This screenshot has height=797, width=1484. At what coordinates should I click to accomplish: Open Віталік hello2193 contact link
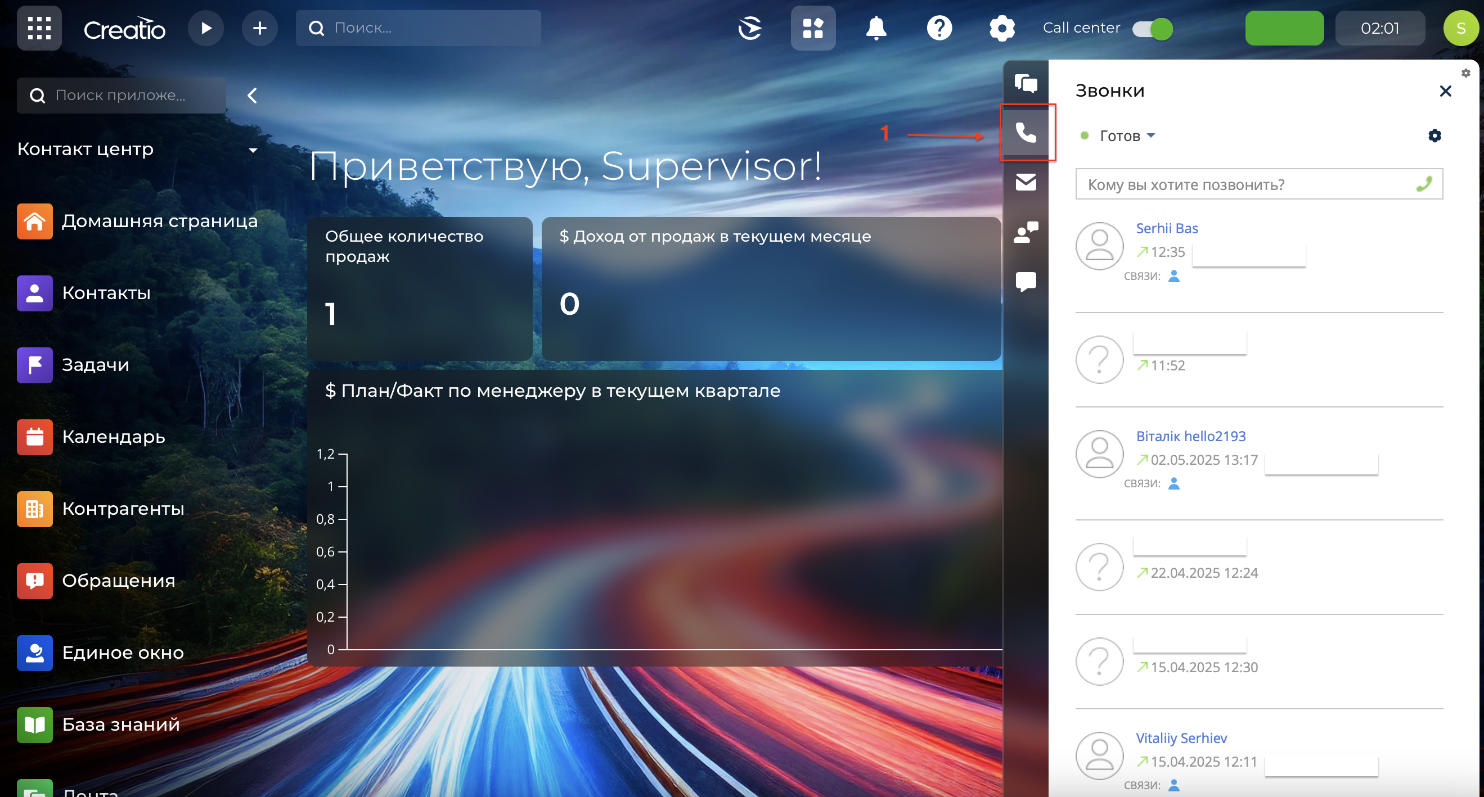[x=1191, y=436]
